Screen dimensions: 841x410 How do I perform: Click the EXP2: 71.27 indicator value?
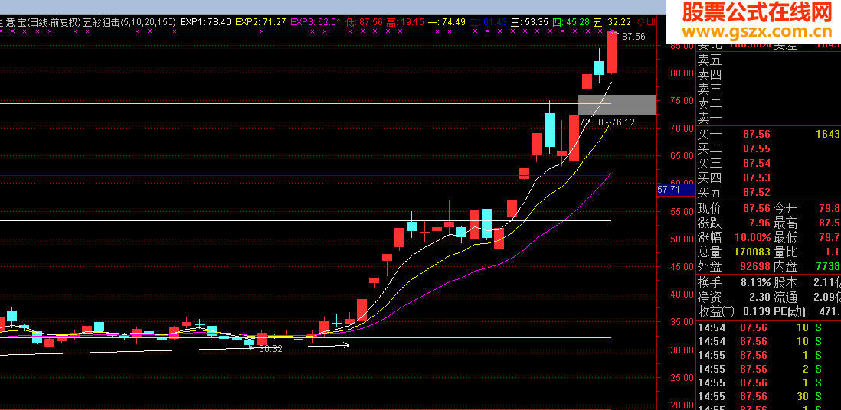pos(260,22)
